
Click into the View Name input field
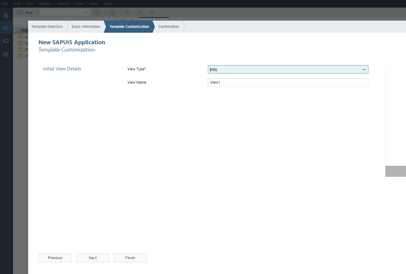pyautogui.click(x=288, y=82)
